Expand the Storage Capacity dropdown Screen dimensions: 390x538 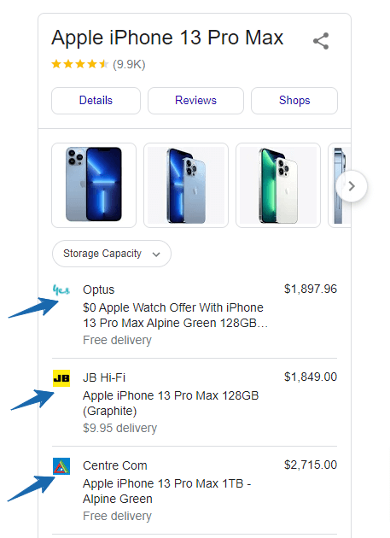click(x=112, y=254)
